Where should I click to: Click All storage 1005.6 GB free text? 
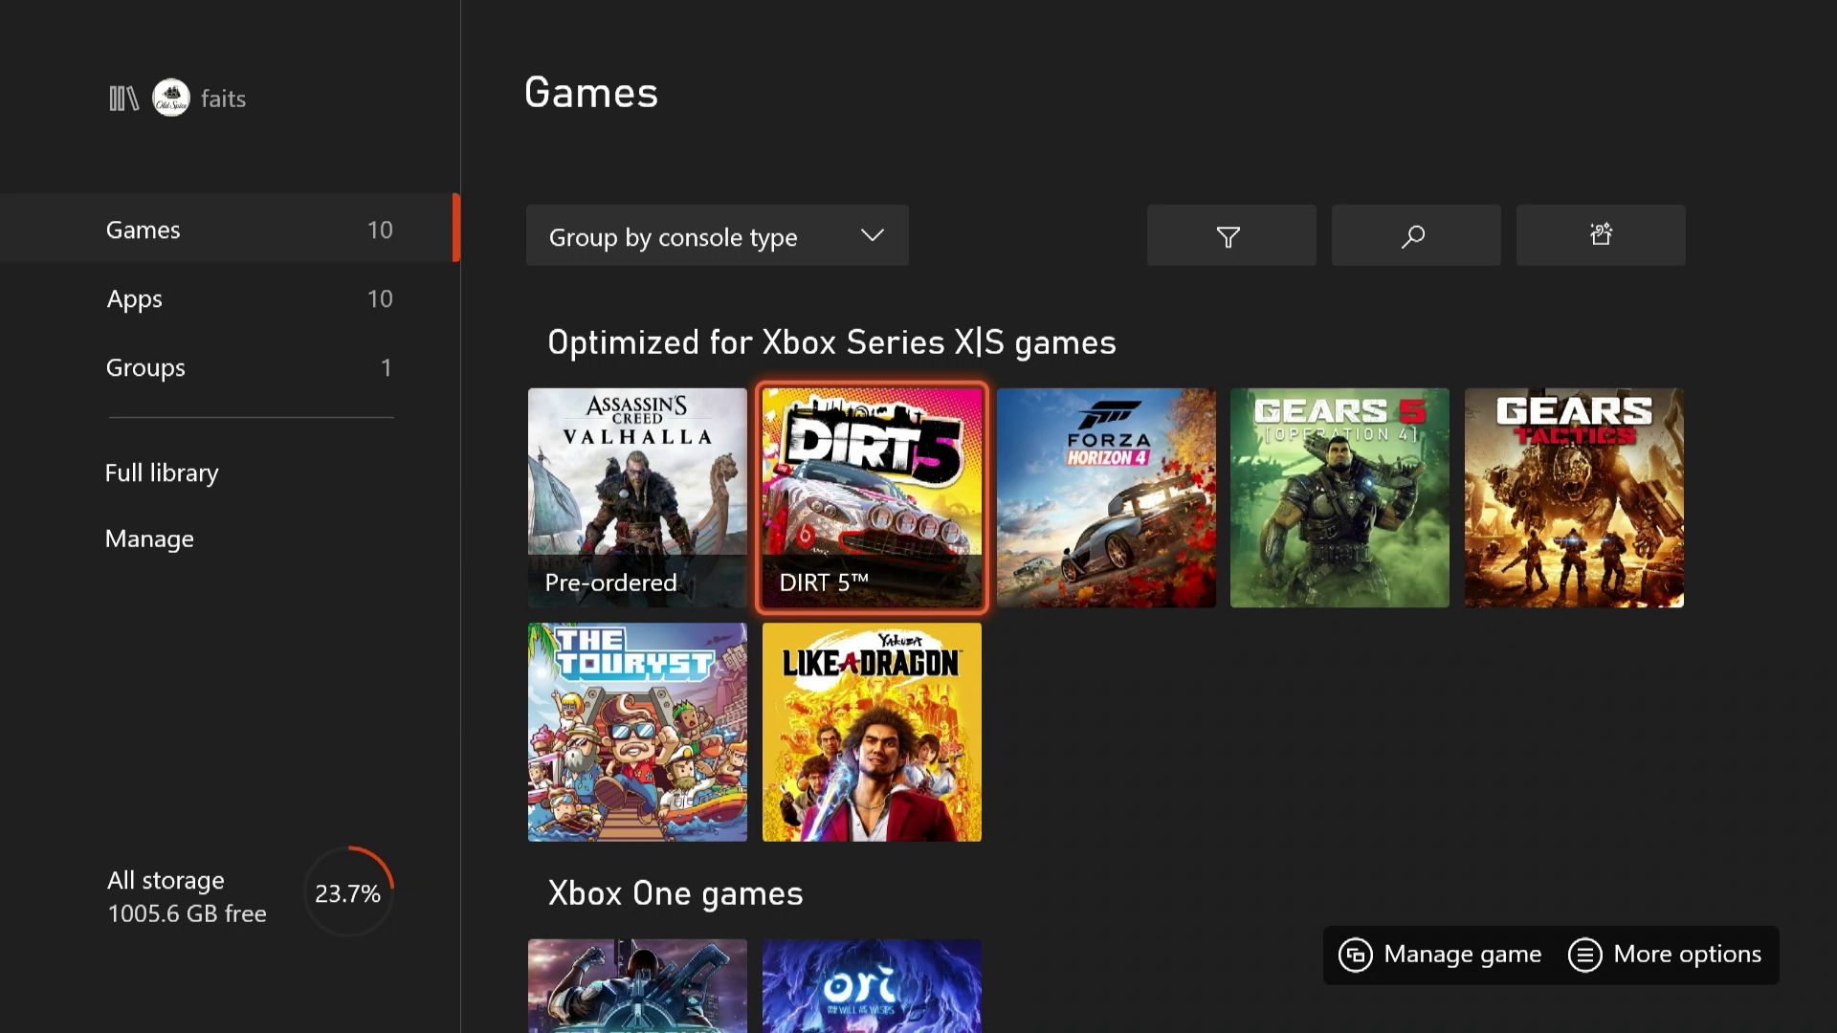(187, 896)
